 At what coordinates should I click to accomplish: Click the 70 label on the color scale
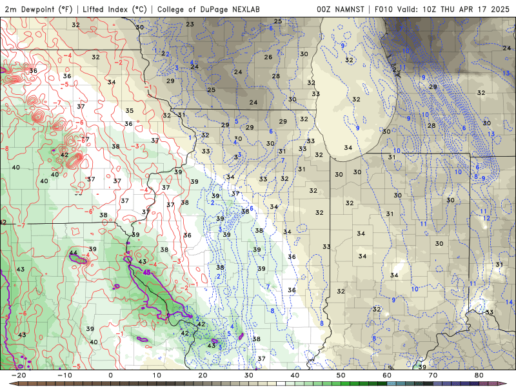[433, 375]
